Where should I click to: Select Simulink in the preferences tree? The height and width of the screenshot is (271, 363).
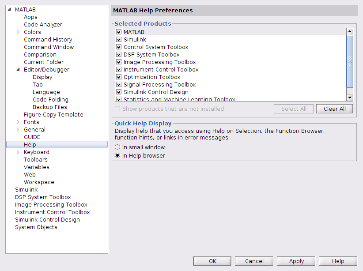pos(26,189)
